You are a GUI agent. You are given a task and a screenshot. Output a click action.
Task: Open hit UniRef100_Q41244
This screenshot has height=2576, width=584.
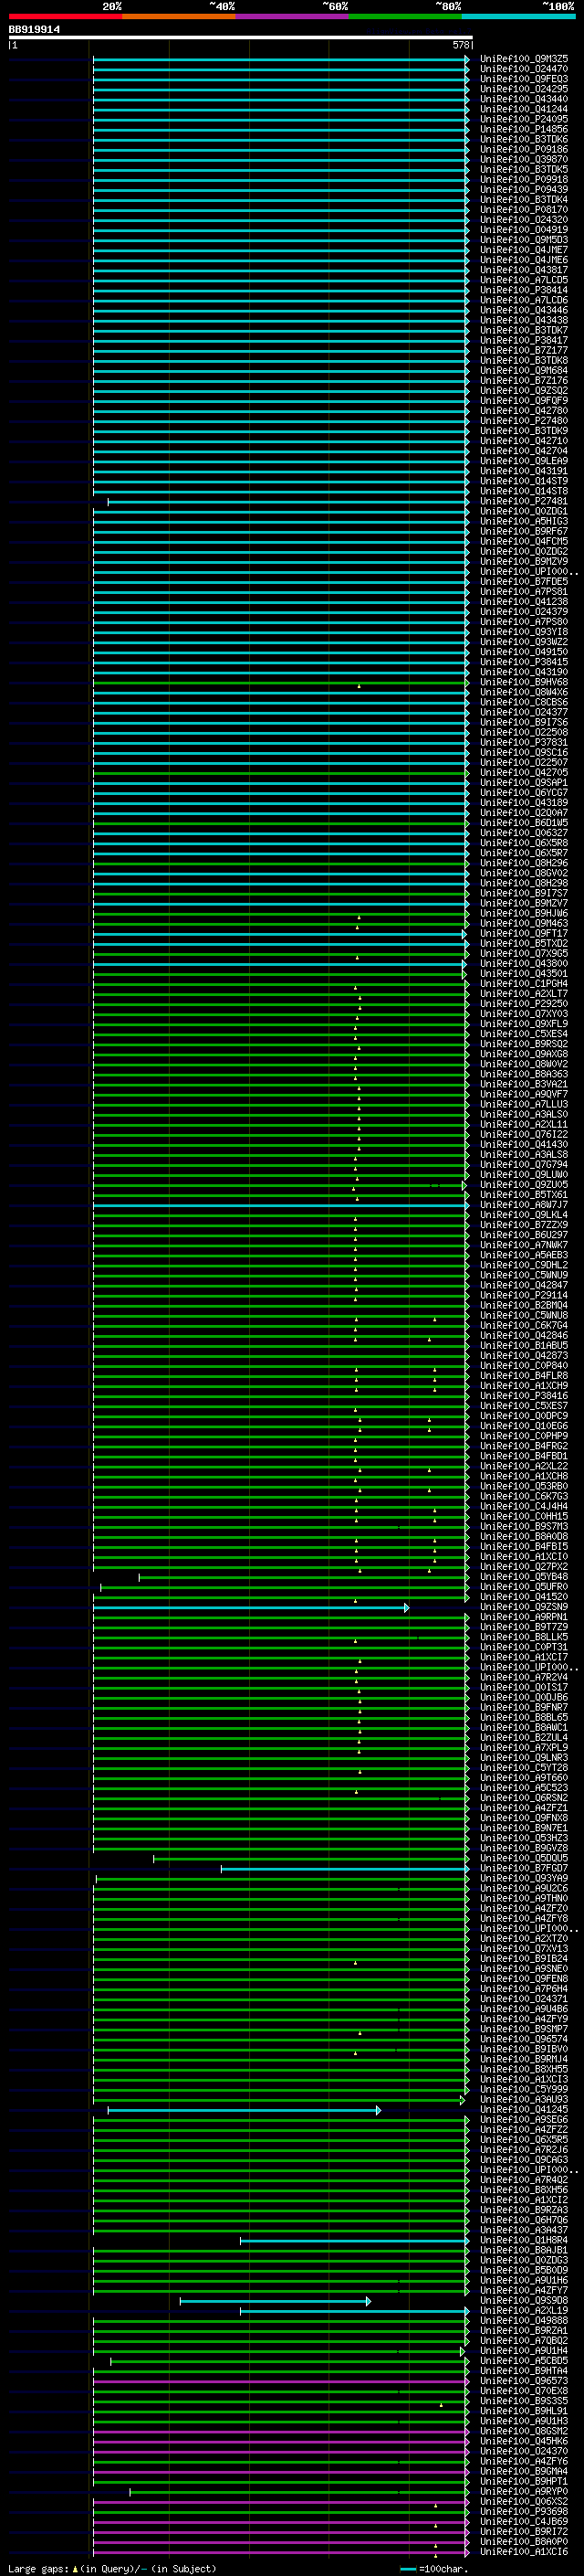[524, 109]
